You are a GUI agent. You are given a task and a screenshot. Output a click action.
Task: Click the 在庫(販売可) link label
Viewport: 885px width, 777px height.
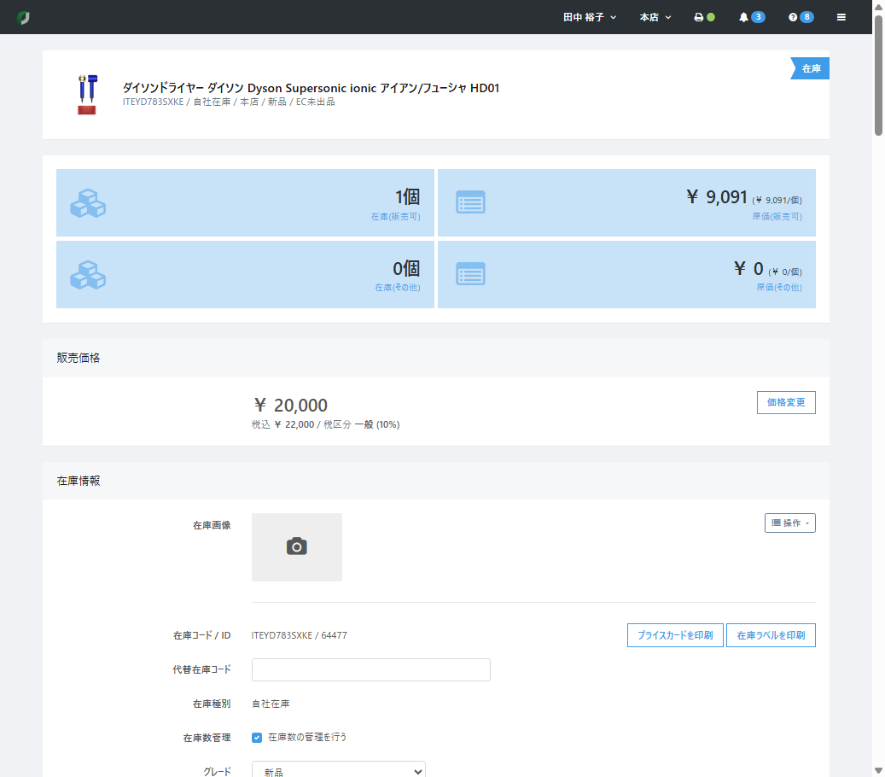pyautogui.click(x=395, y=216)
